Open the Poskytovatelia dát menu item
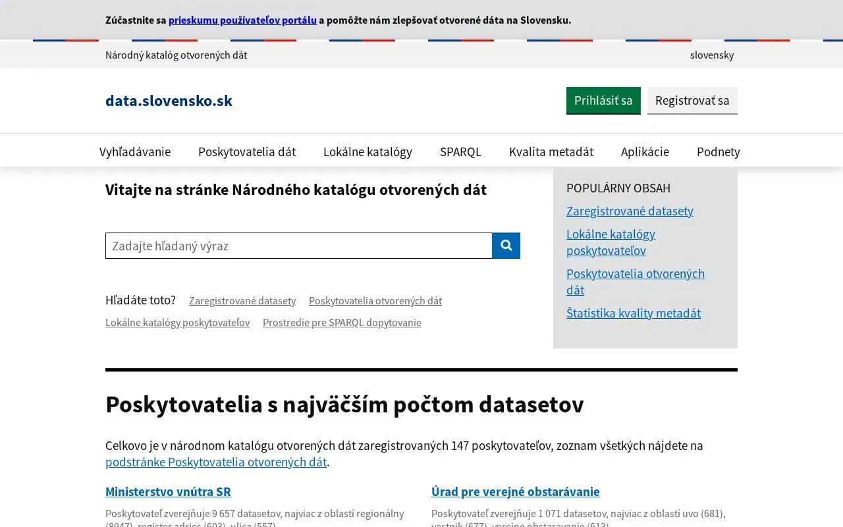 coord(247,152)
